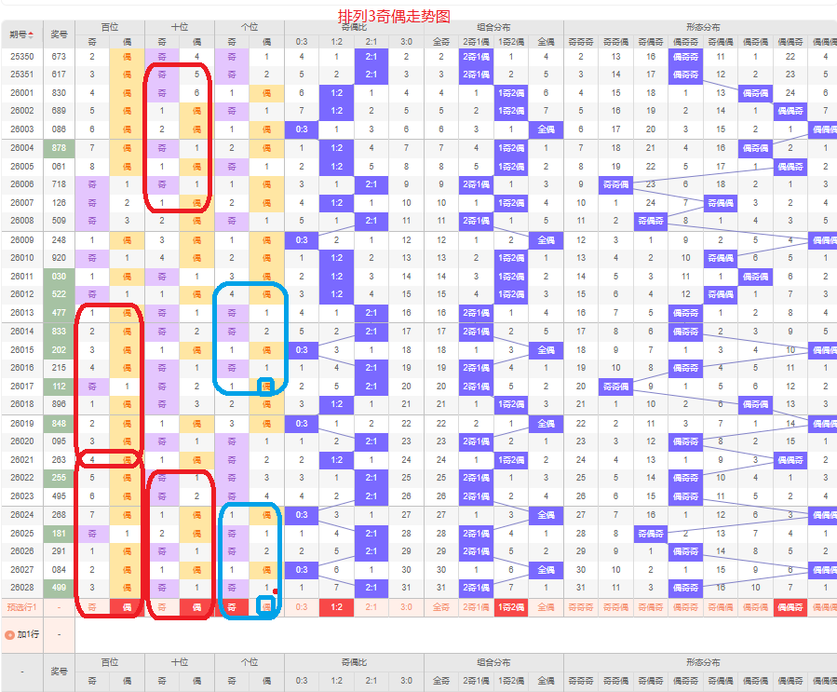Click green-highlighted award number 181
The image size is (837, 692).
click(x=59, y=534)
